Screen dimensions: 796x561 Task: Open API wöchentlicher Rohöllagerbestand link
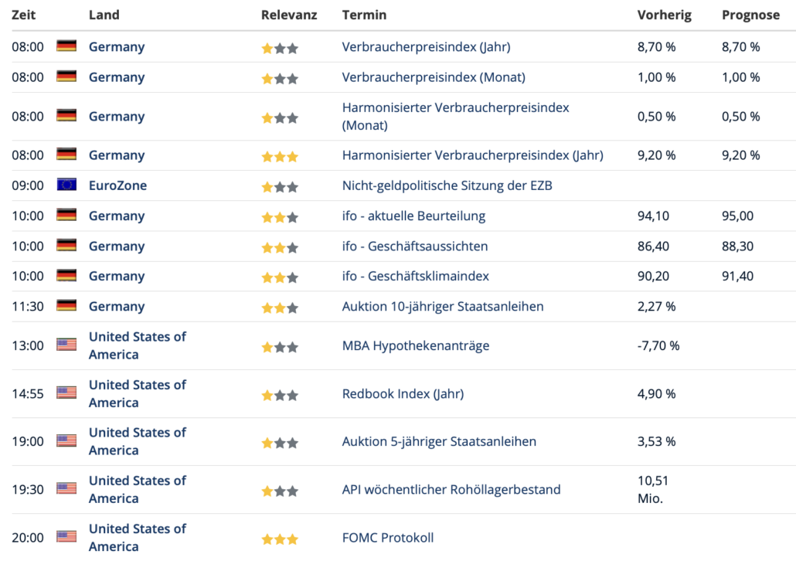point(451,489)
